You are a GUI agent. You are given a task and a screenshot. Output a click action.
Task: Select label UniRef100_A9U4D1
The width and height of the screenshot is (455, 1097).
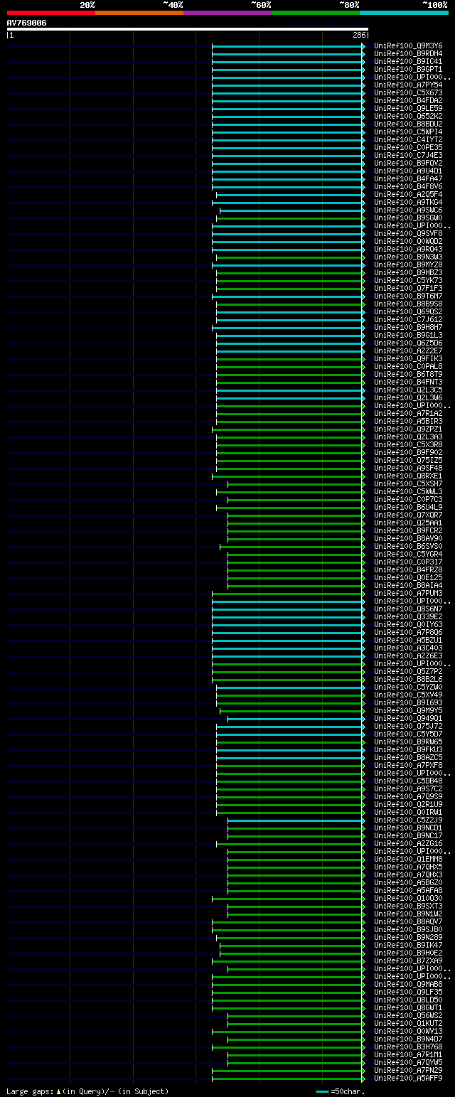(x=408, y=171)
